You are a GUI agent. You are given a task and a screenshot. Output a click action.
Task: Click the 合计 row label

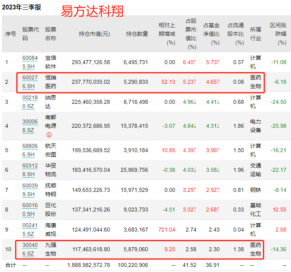(x=11, y=265)
